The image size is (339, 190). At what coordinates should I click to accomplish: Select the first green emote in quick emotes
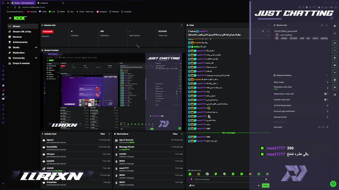click(190, 174)
